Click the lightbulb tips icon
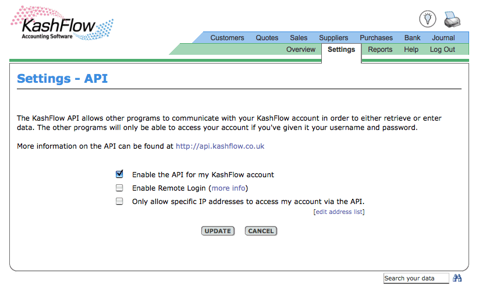Screen dimensions: 479x288 pyautogui.click(x=428, y=19)
